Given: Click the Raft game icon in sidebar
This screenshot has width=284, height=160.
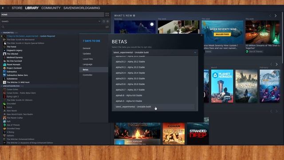Looking at the screenshot, I should pyautogui.click(x=4, y=121).
